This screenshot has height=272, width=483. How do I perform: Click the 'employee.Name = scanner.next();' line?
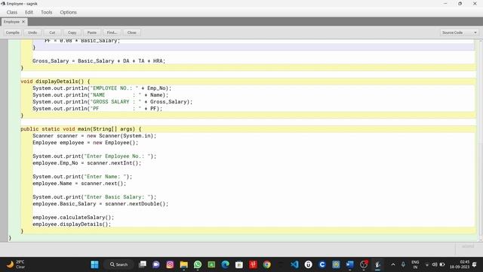(79, 184)
